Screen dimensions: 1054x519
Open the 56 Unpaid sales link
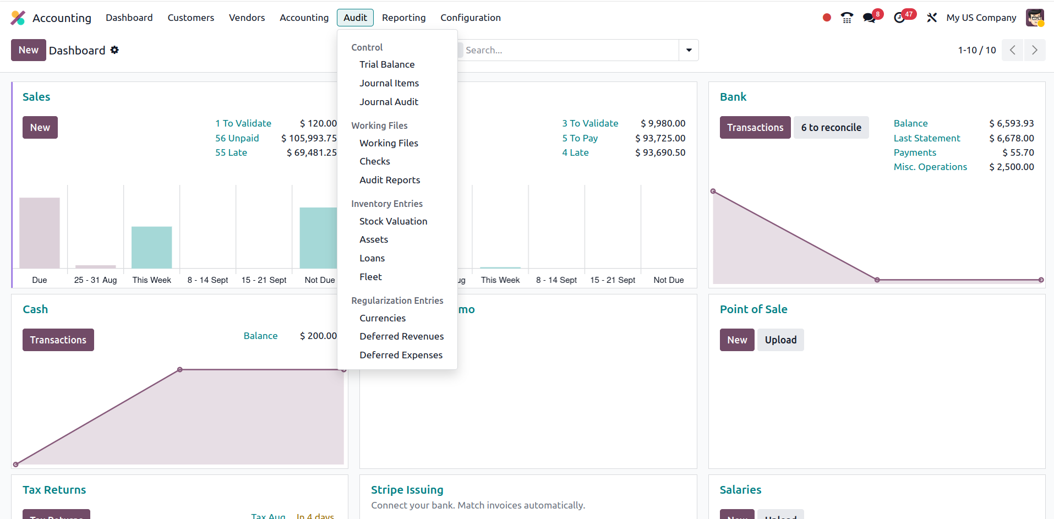[x=237, y=138]
